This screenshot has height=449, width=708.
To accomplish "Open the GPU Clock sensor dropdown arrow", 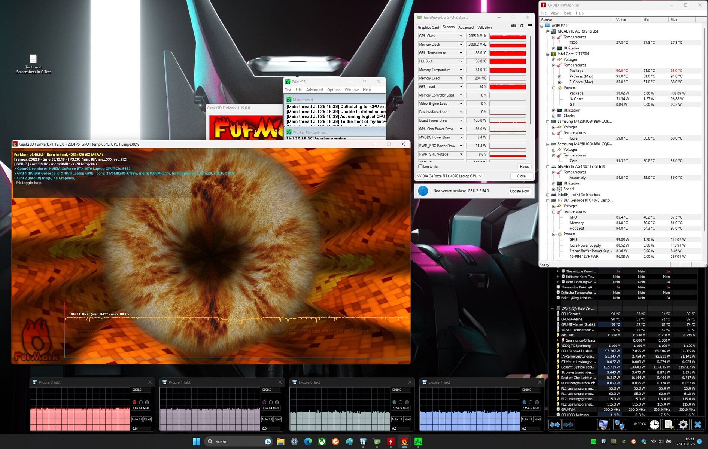I will (461, 36).
